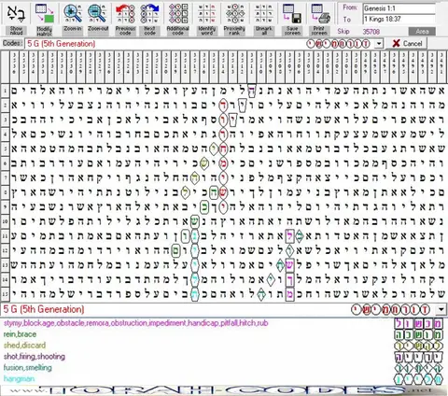This screenshot has height=396, width=448.
Task: Click the lower 5 G (5th Generation) combo field
Action: click(217, 309)
